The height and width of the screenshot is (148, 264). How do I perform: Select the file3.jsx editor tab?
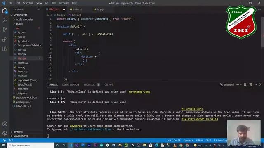(x=54, y=9)
